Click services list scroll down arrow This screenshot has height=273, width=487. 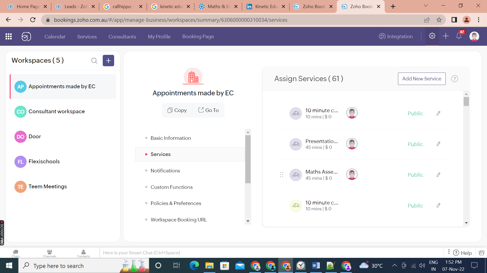(466, 223)
